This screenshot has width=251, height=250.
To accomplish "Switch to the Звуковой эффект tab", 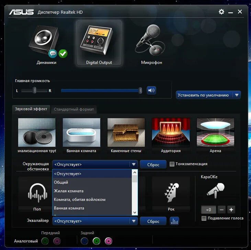I will coord(31,109).
